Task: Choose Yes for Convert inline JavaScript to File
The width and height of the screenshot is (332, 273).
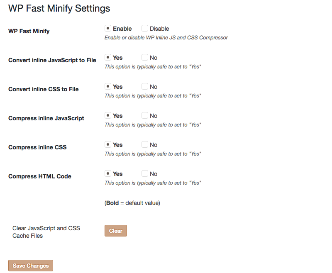Action: [x=108, y=57]
